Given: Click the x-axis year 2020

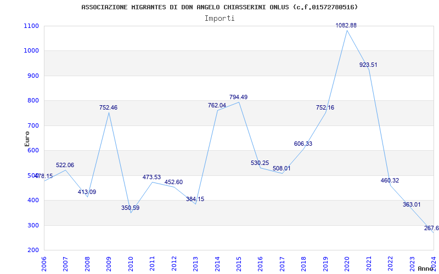Looking at the screenshot, I should [x=347, y=264].
